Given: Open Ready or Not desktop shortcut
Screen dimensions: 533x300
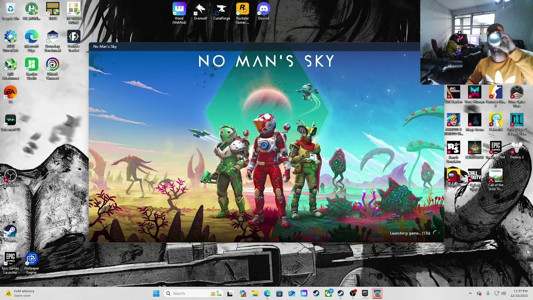Looking at the screenshot, I should (496, 150).
